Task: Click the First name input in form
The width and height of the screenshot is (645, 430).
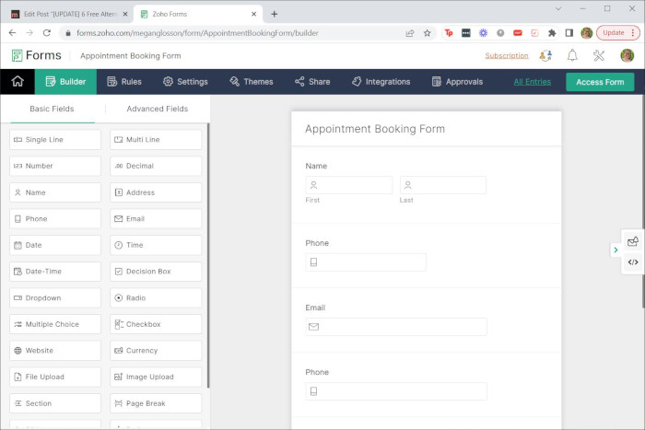Action: point(349,185)
